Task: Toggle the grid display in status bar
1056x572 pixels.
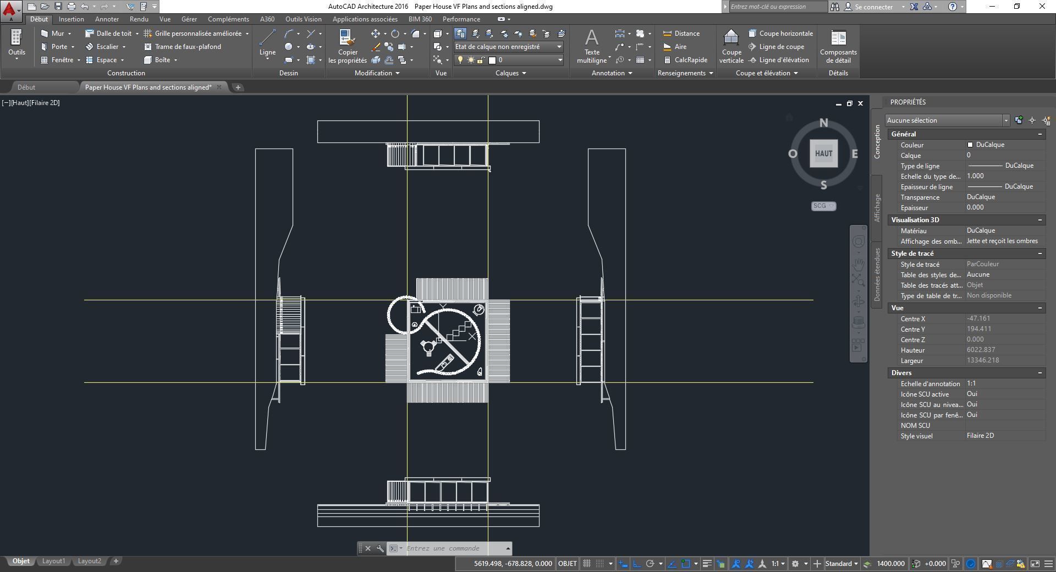Action: tap(587, 563)
